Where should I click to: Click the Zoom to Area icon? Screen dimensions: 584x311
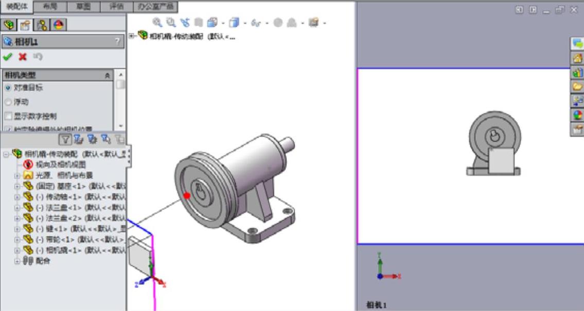[171, 23]
